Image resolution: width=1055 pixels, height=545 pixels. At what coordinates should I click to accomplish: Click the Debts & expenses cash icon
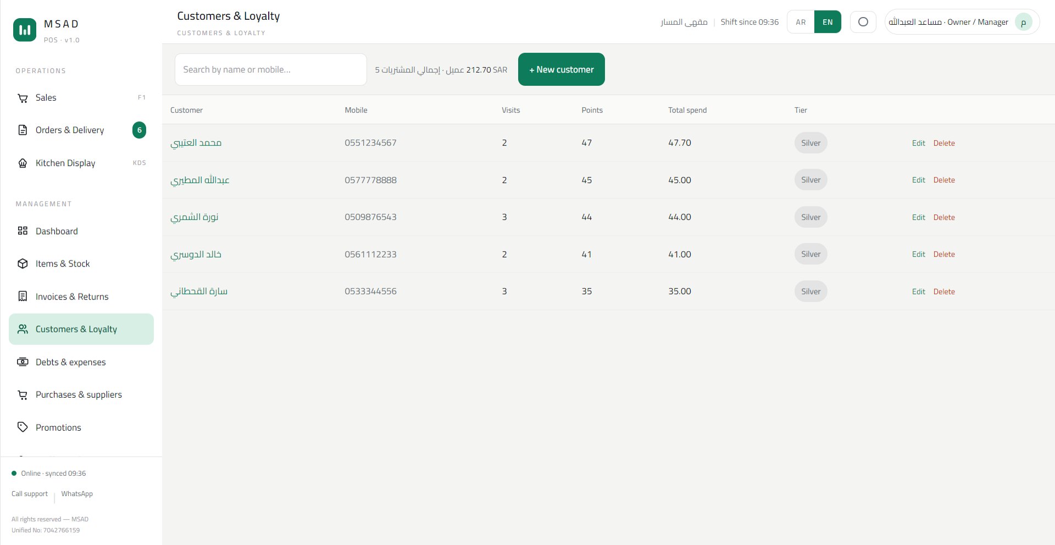click(23, 362)
